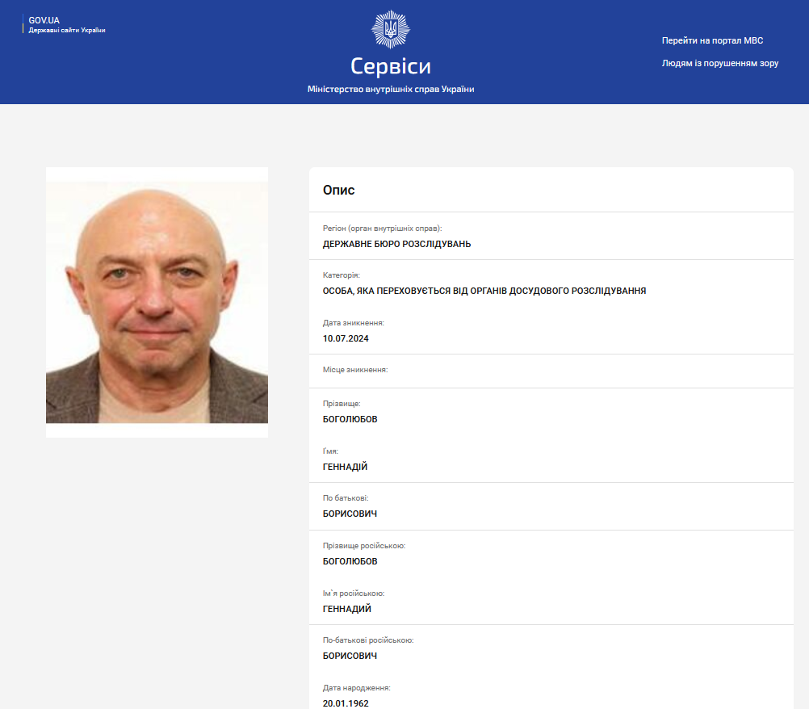Click 'Державні сайти України' text in header
This screenshot has width=809, height=709.
[67, 31]
